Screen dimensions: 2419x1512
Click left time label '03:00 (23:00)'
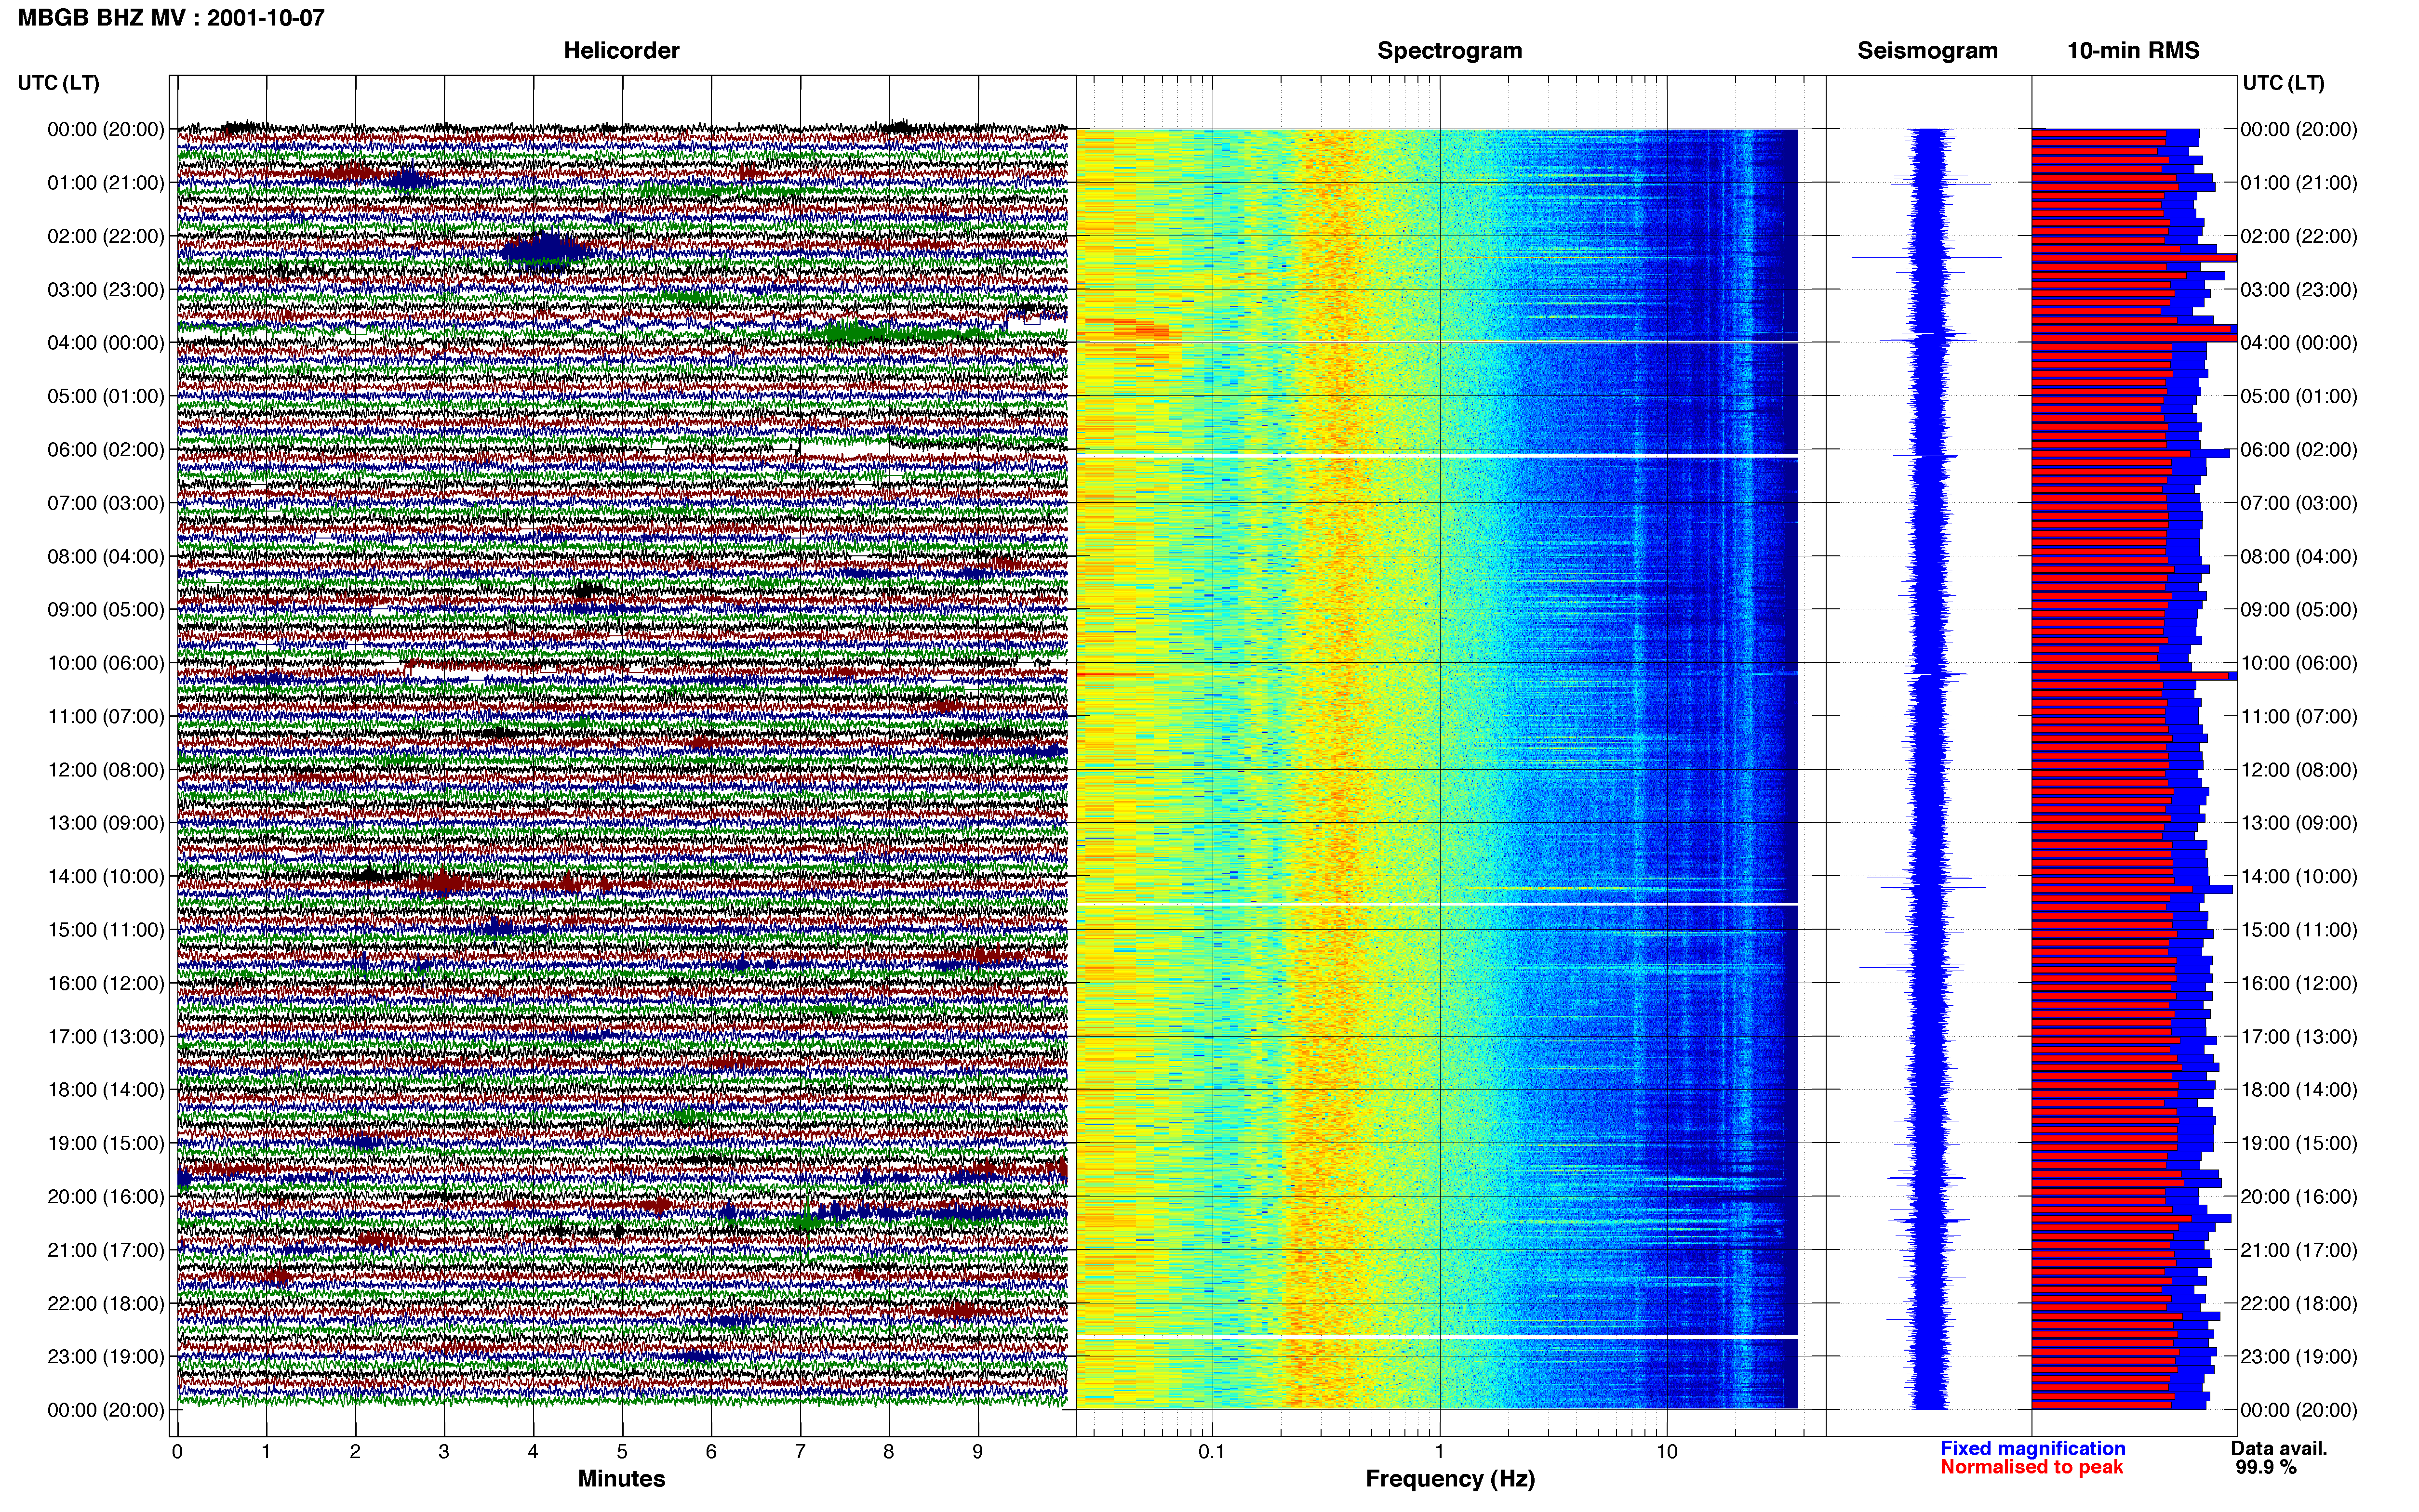tap(106, 290)
